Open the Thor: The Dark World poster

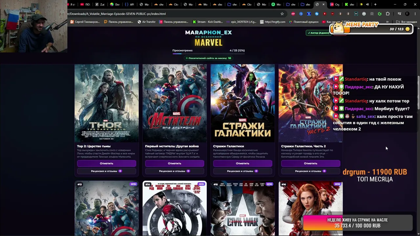107,103
